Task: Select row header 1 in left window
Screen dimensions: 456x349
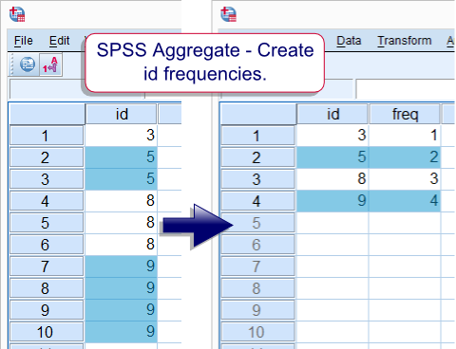Action: 47,136
